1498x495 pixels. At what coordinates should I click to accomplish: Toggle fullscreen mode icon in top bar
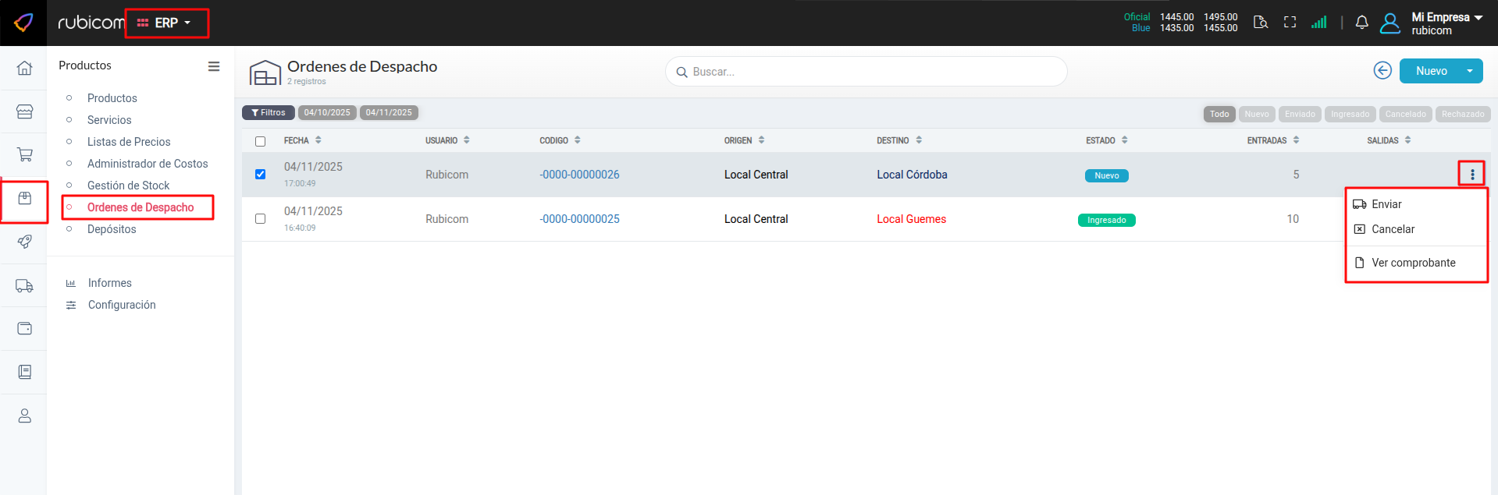click(1290, 23)
